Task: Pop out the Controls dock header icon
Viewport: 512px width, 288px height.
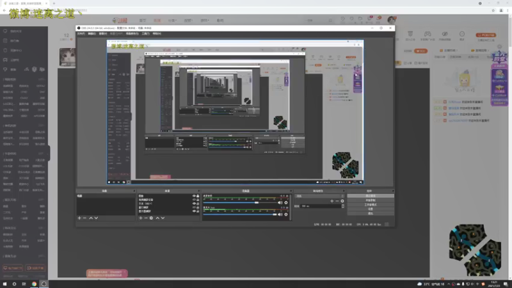Action: tap(392, 191)
